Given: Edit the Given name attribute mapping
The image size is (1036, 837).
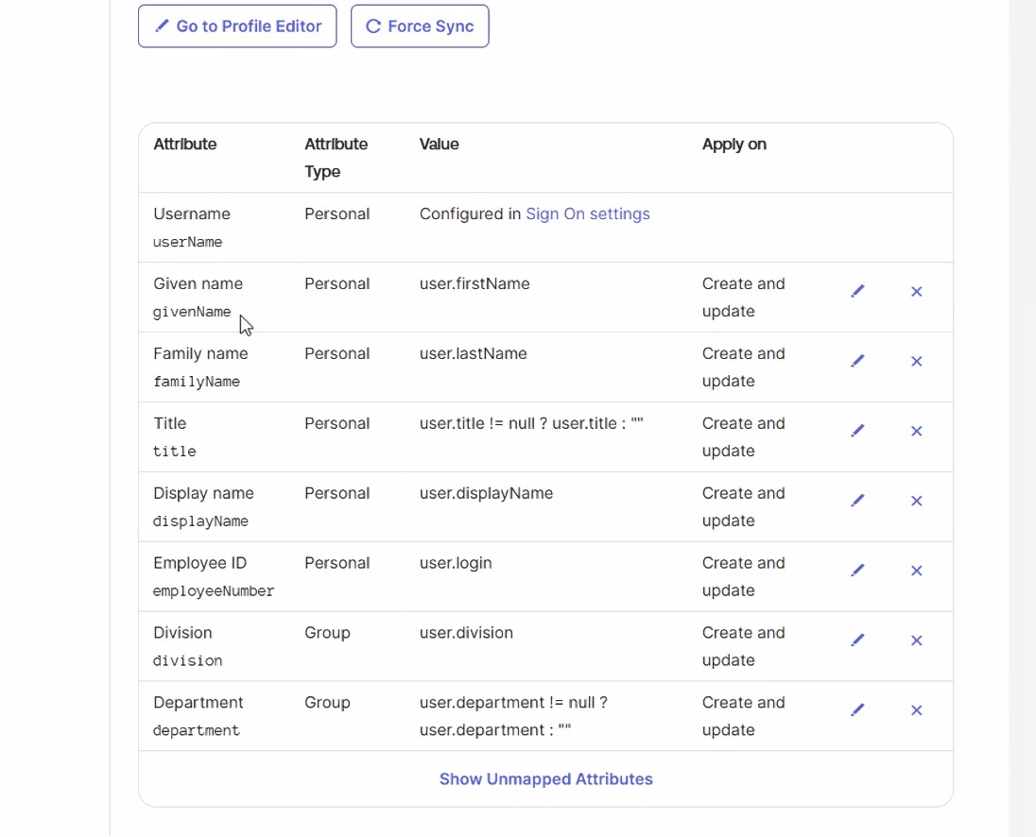Looking at the screenshot, I should click(x=857, y=291).
